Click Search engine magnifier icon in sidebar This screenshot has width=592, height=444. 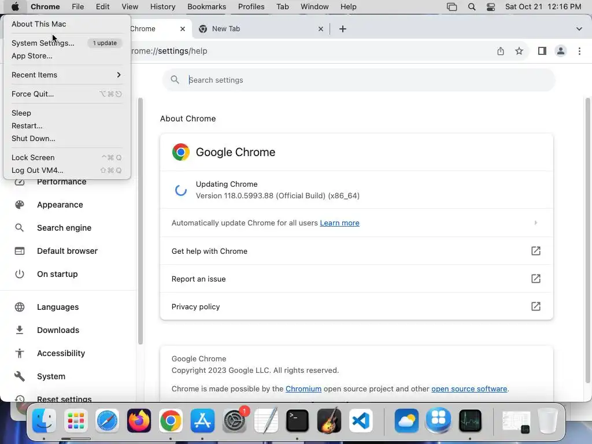pyautogui.click(x=20, y=228)
